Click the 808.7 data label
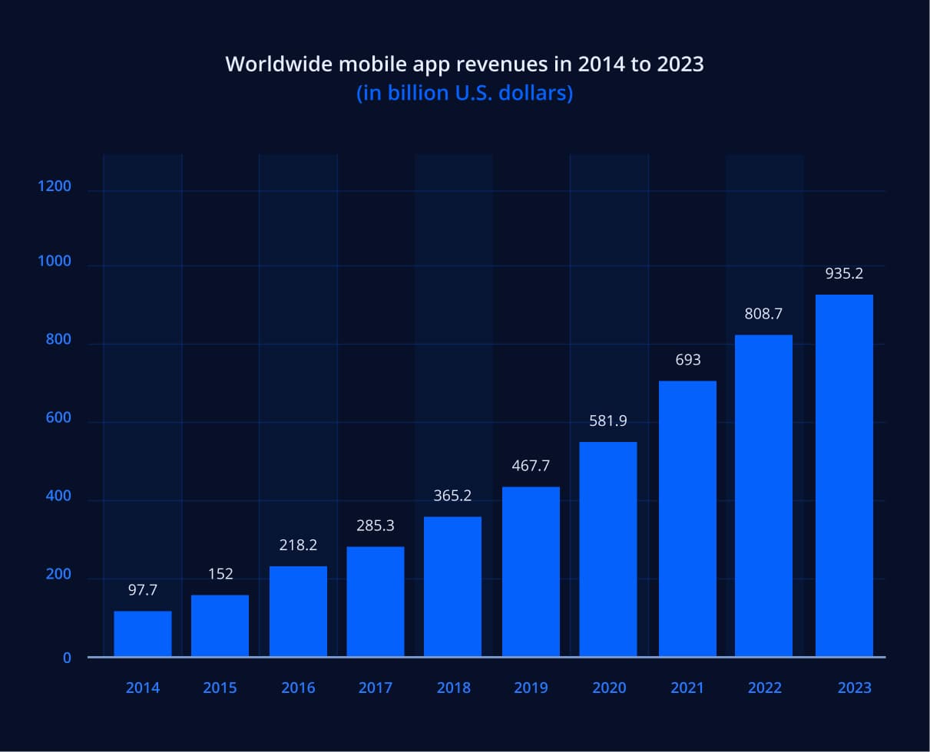 pyautogui.click(x=764, y=313)
